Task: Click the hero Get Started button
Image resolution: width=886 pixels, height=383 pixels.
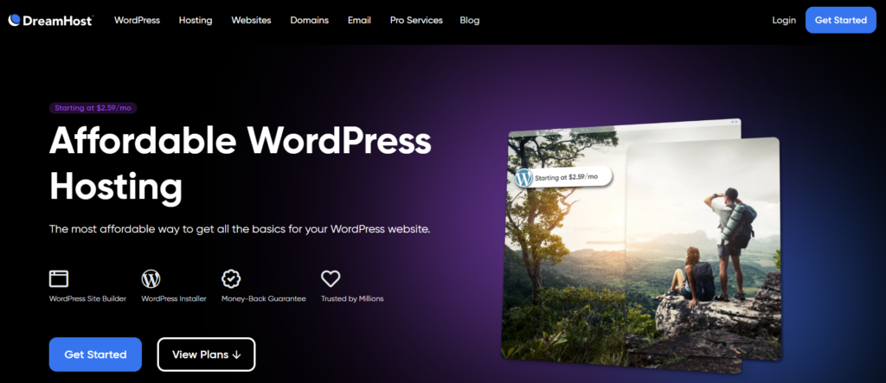Action: coord(95,354)
